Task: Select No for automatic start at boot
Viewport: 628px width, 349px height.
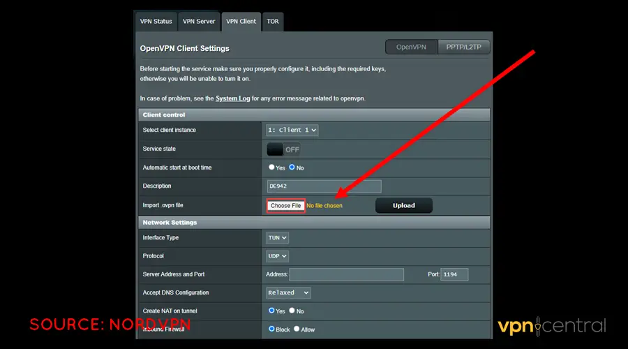Action: 292,167
